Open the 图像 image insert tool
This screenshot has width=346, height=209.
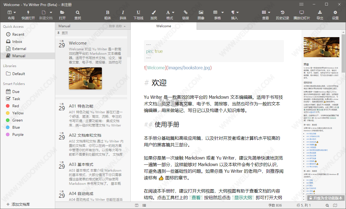pyautogui.click(x=201, y=14)
